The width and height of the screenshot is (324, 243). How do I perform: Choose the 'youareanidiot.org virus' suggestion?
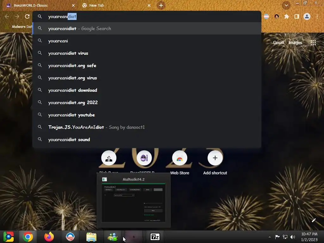tap(147, 78)
